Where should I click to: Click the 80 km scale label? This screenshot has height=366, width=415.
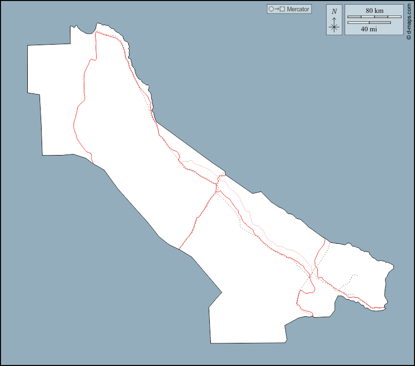tap(374, 10)
